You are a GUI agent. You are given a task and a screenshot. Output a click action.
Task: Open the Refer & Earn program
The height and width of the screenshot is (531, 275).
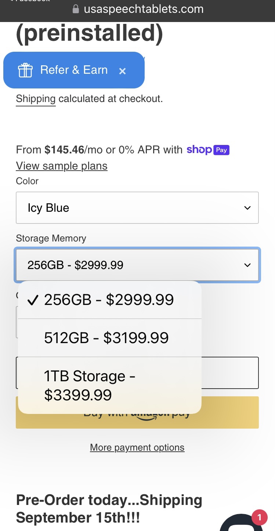point(74,70)
